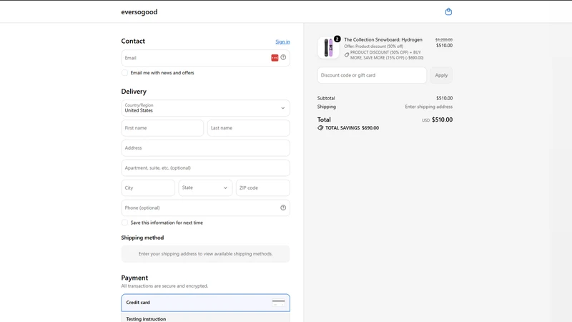Image resolution: width=572 pixels, height=322 pixels.
Task: Select the Credit card payment option
Action: (205, 303)
